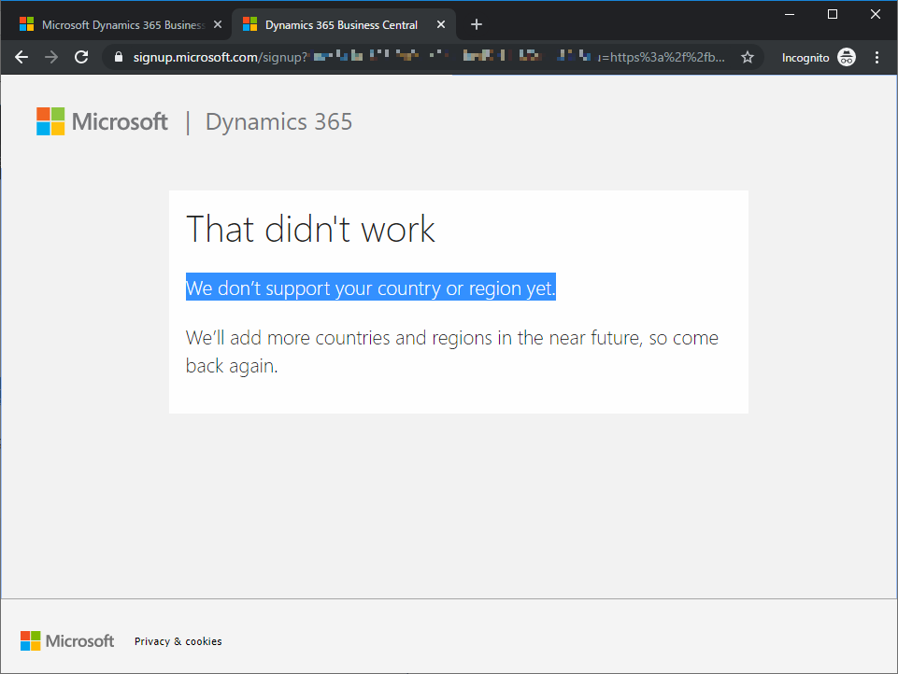
Task: Click the Forward navigation arrow
Action: pos(51,57)
